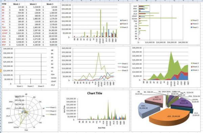Select the Chart Title text
The height and width of the screenshot is (133, 203).
pyautogui.click(x=95, y=93)
